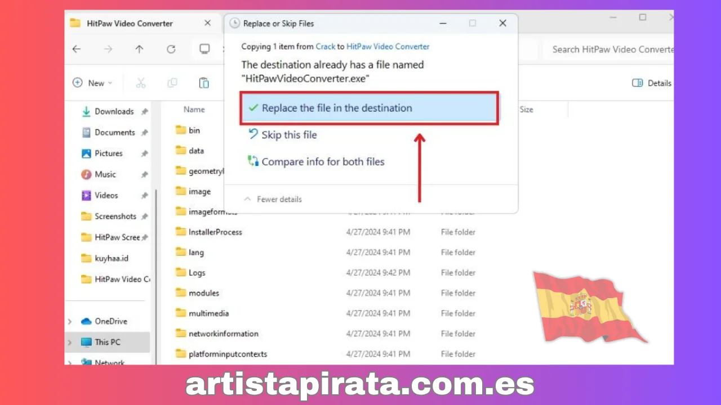The image size is (721, 405).
Task: Focus the Search HitPaw Video Converter box
Action: click(608, 49)
